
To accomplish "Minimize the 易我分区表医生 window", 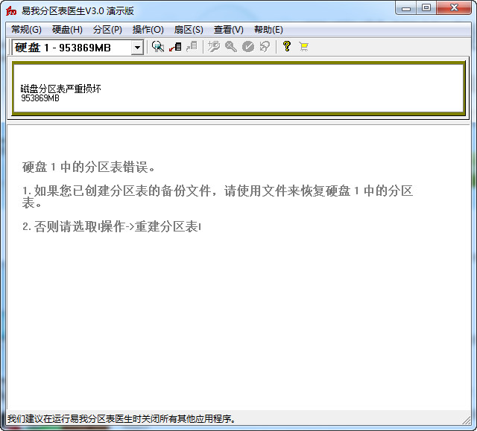I will (x=406, y=8).
